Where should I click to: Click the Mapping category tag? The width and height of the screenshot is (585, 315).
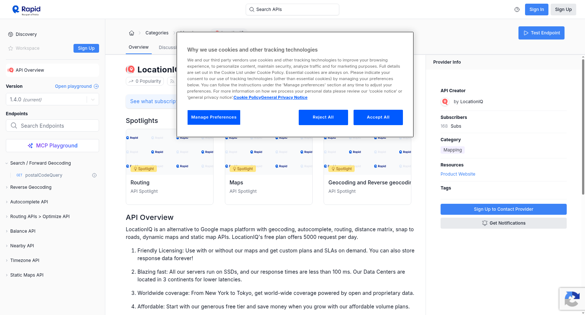(x=453, y=150)
